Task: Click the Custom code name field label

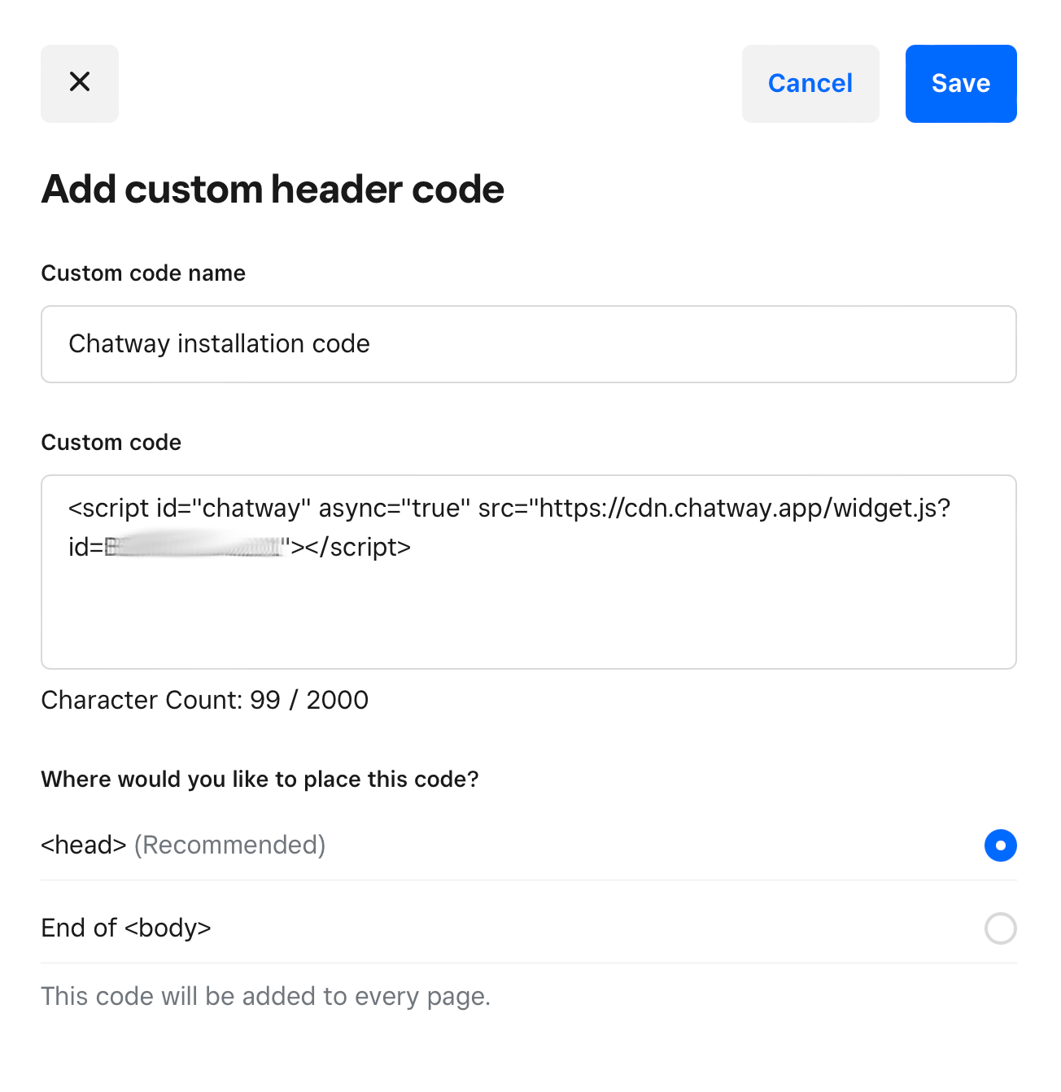Action: pos(143,273)
